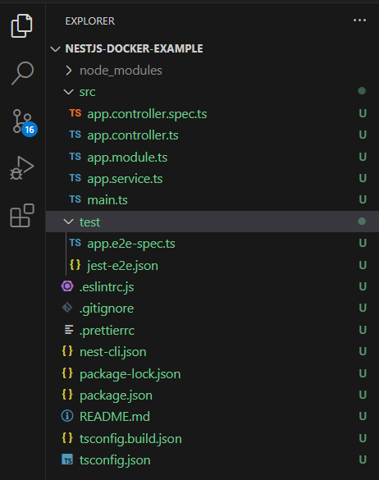Select the test folder name
Image resolution: width=379 pixels, height=480 pixels.
[x=89, y=222]
